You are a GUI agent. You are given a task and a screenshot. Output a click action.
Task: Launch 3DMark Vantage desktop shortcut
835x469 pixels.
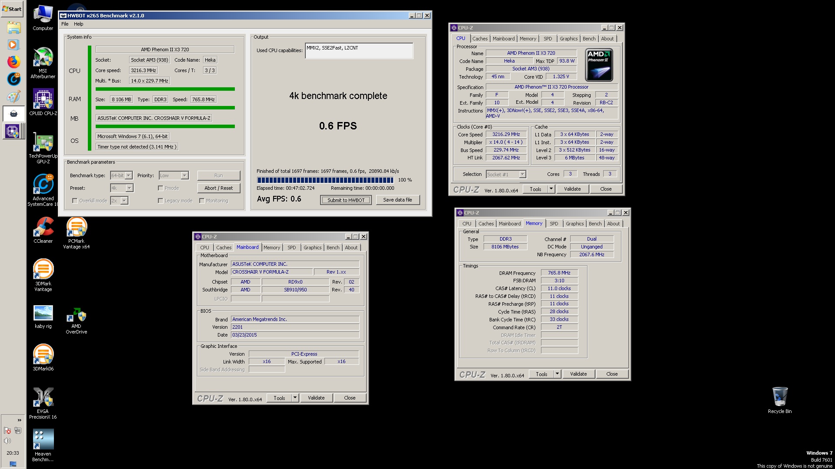coord(43,275)
